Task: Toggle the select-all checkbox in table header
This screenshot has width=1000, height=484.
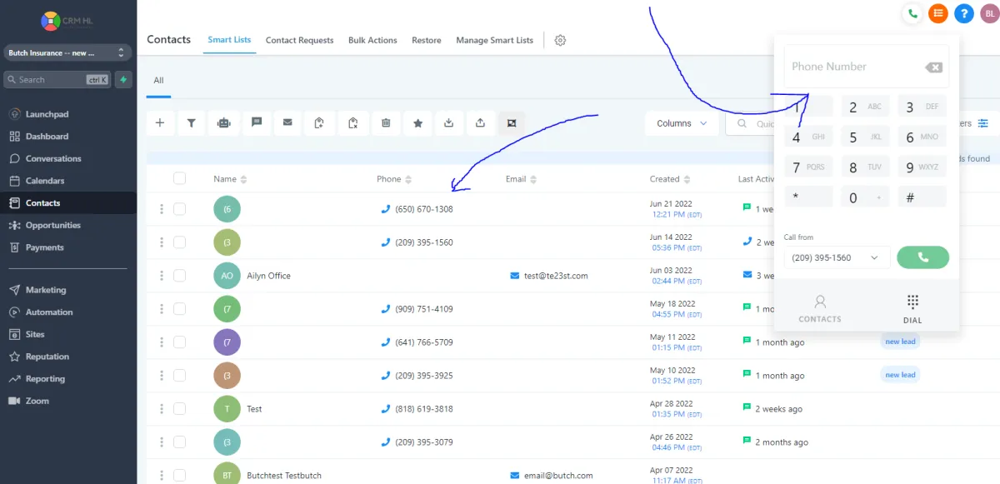Action: [x=179, y=178]
